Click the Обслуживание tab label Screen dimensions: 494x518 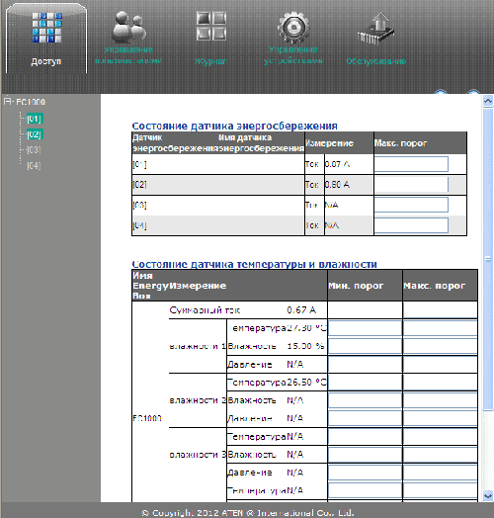375,61
